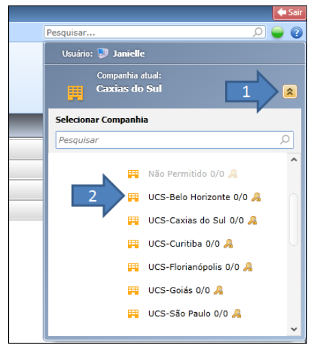Select UCS-Caxias do Sul from list
This screenshot has width=312, height=347.
196,221
